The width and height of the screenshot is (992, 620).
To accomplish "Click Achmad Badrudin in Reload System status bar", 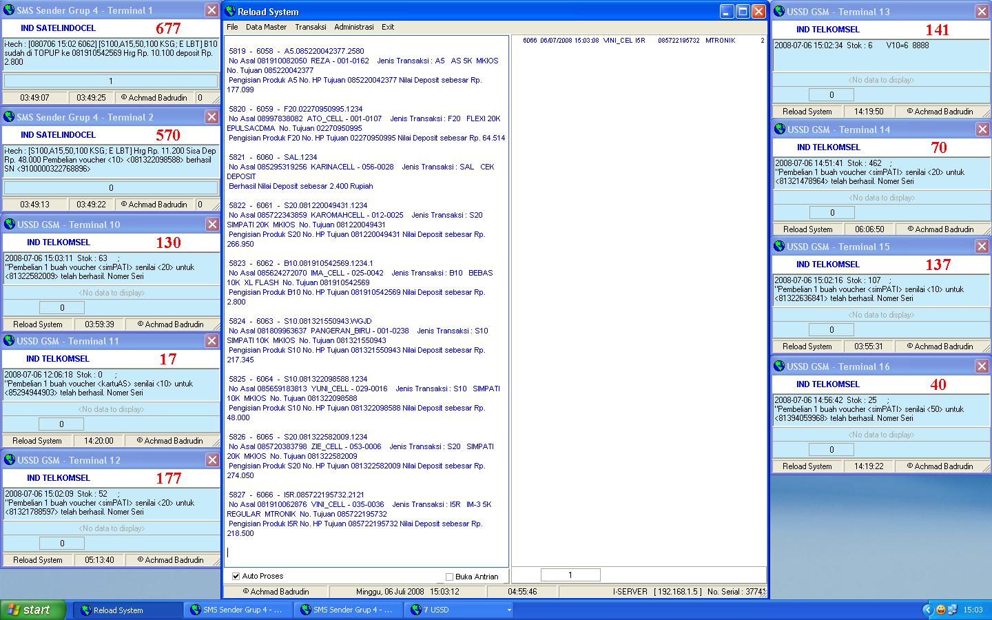I will [x=276, y=592].
